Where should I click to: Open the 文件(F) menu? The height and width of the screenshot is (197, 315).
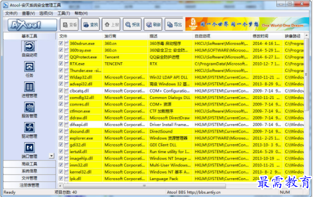[11, 13]
